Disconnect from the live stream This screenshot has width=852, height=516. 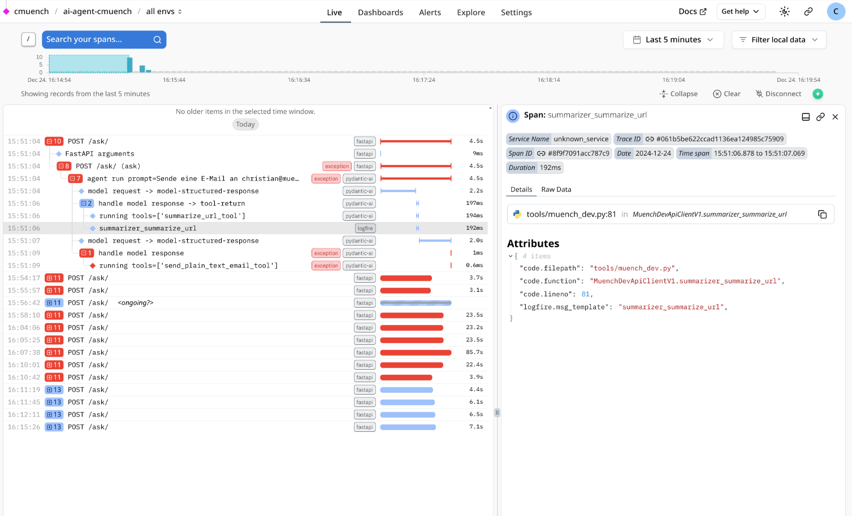coord(779,94)
